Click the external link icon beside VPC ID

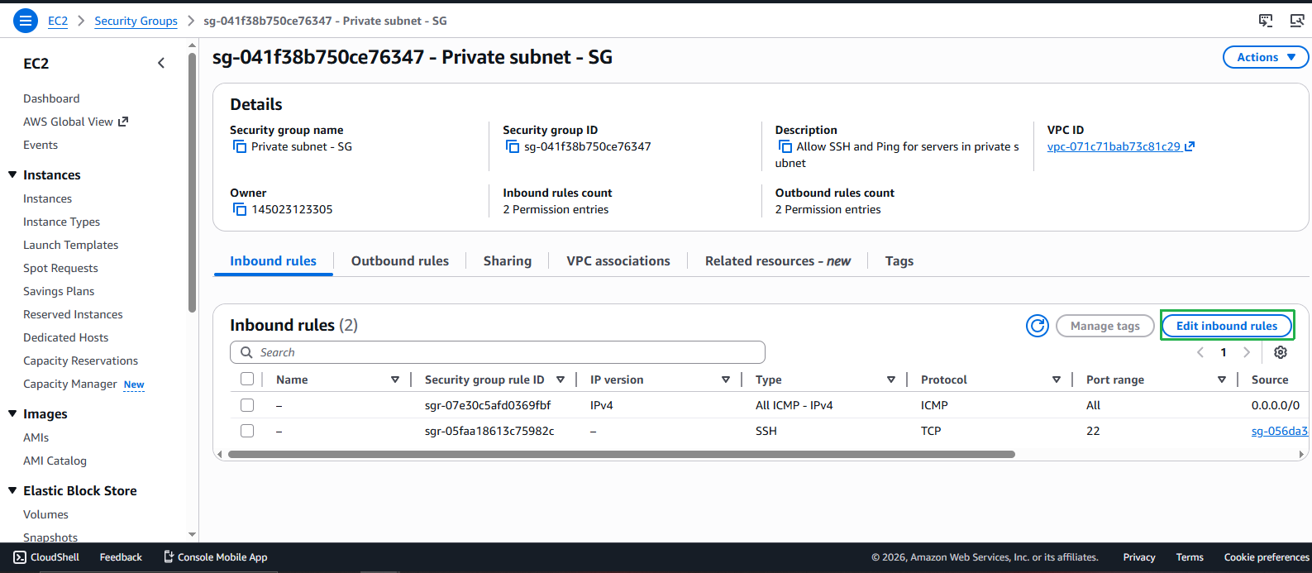(x=1190, y=146)
